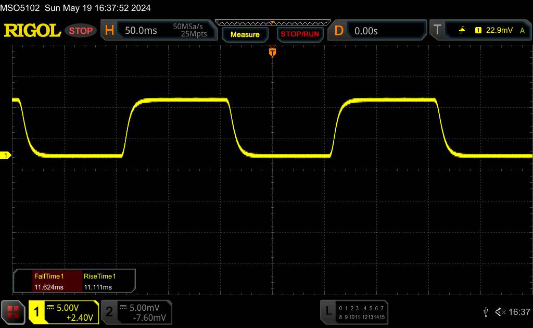This screenshot has width=533, height=328.
Task: Click the waveform memory position bar
Action: pyautogui.click(x=273, y=23)
